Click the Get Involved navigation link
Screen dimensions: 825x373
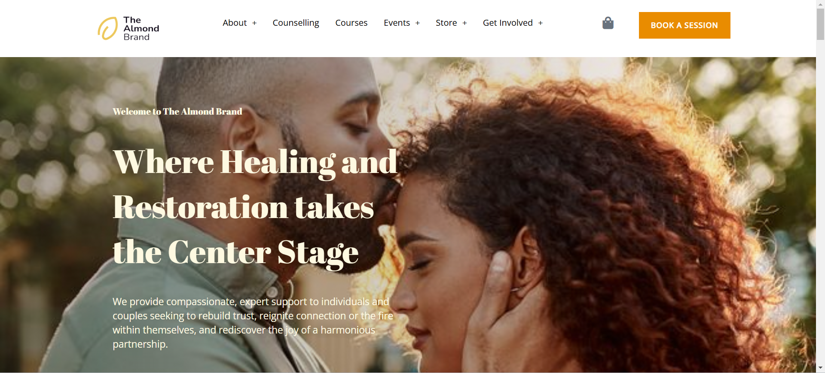pos(507,23)
